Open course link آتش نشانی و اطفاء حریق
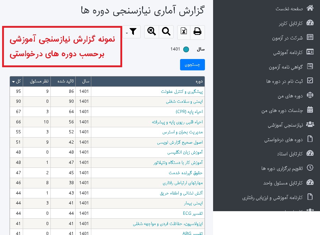Image resolution: width=320 pixels, height=235 pixels. point(181,193)
